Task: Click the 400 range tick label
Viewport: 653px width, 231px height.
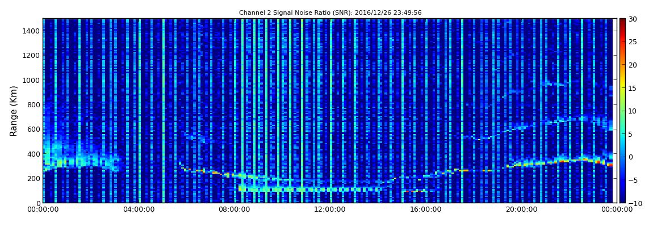Action: (x=34, y=154)
